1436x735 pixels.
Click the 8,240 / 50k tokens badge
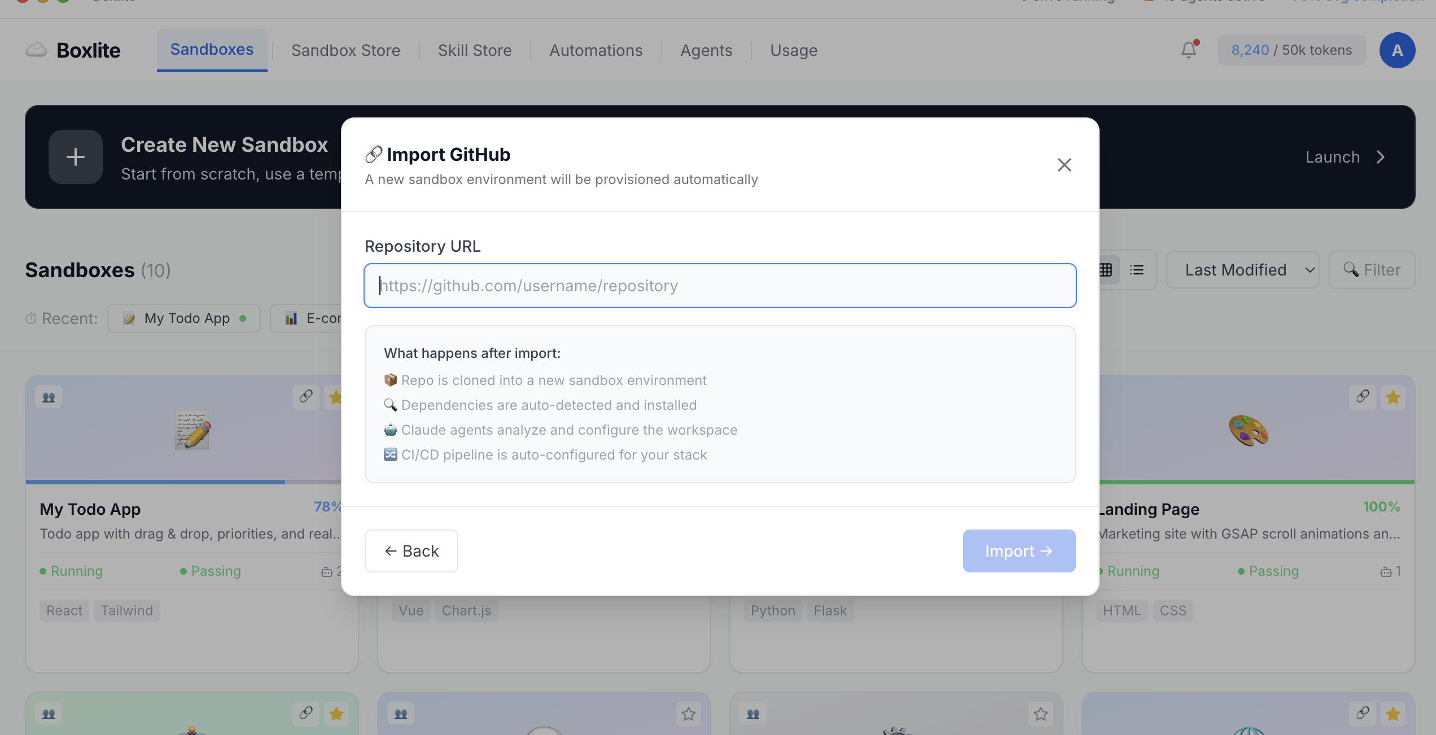(x=1291, y=50)
